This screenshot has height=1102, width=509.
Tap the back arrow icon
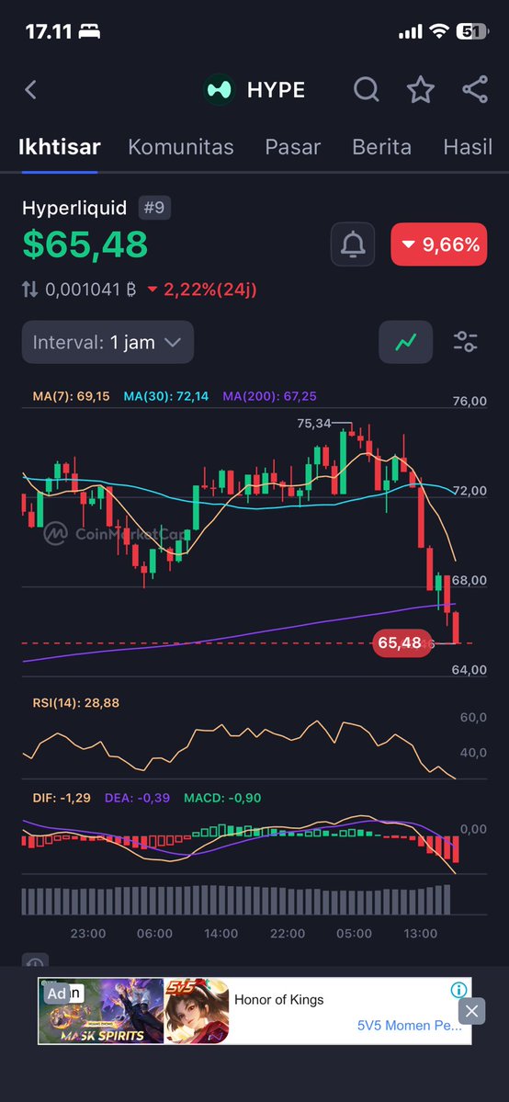tap(30, 90)
